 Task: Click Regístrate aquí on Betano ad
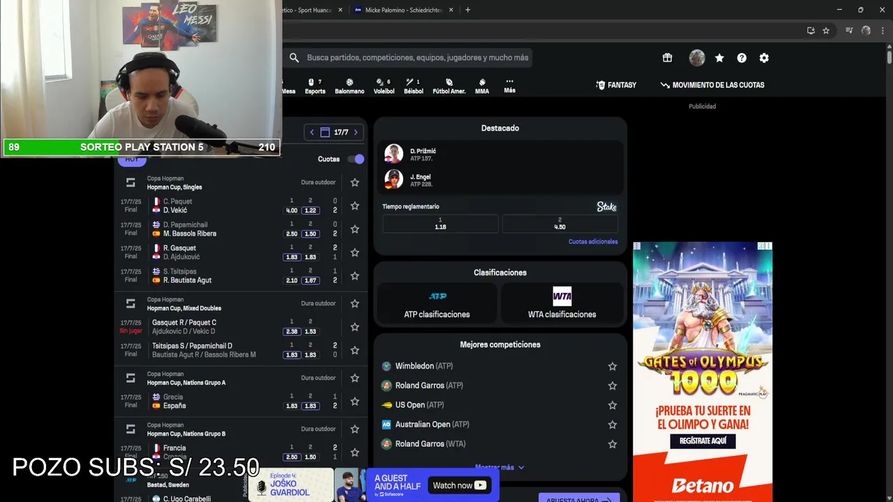click(x=703, y=441)
